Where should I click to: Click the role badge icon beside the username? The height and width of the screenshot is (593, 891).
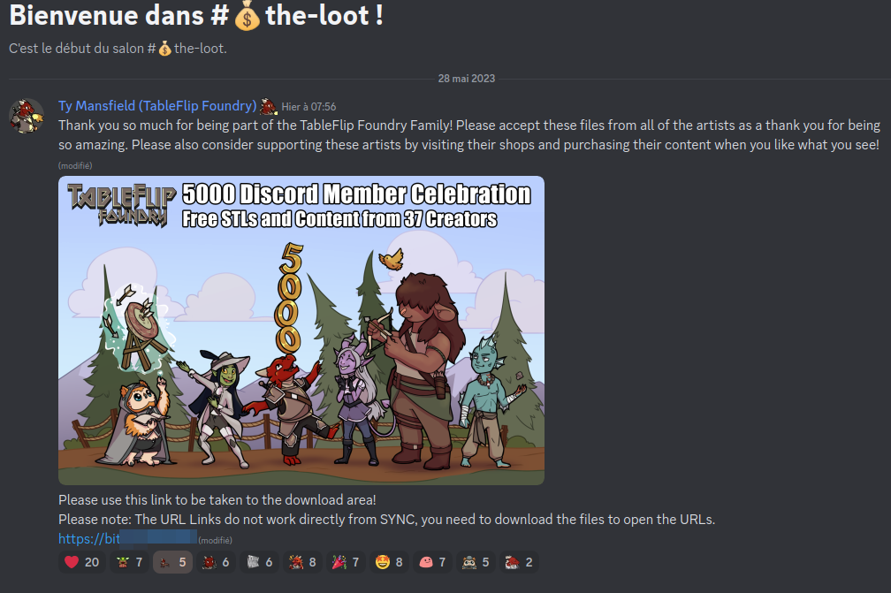[x=268, y=106]
